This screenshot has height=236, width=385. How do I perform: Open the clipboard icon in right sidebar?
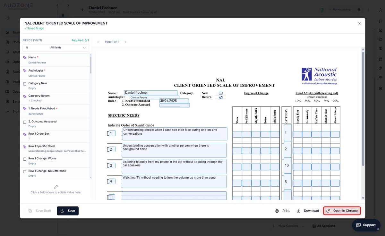pyautogui.click(x=381, y=59)
